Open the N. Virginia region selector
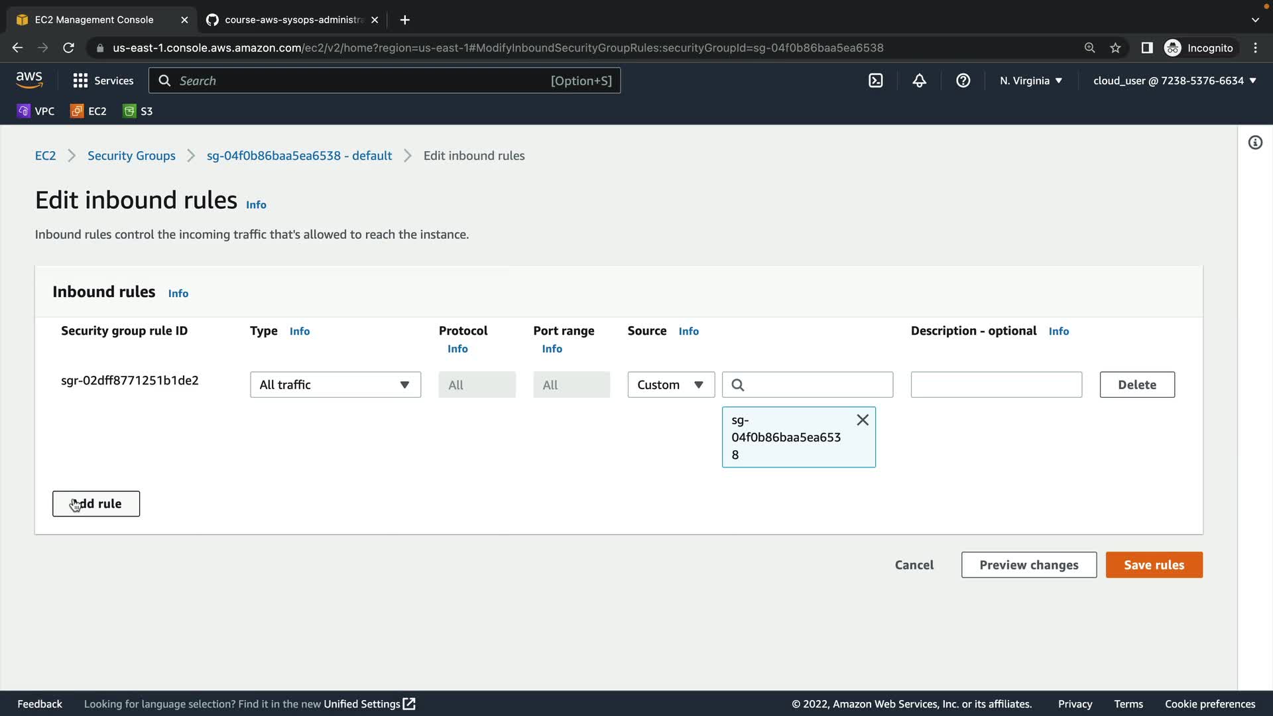The height and width of the screenshot is (716, 1273). (1030, 80)
